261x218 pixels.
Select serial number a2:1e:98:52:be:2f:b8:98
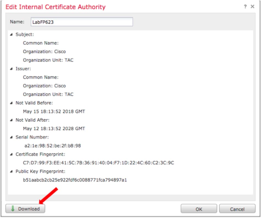coord(53,146)
